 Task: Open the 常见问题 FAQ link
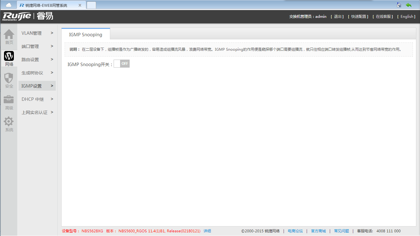[341, 231]
